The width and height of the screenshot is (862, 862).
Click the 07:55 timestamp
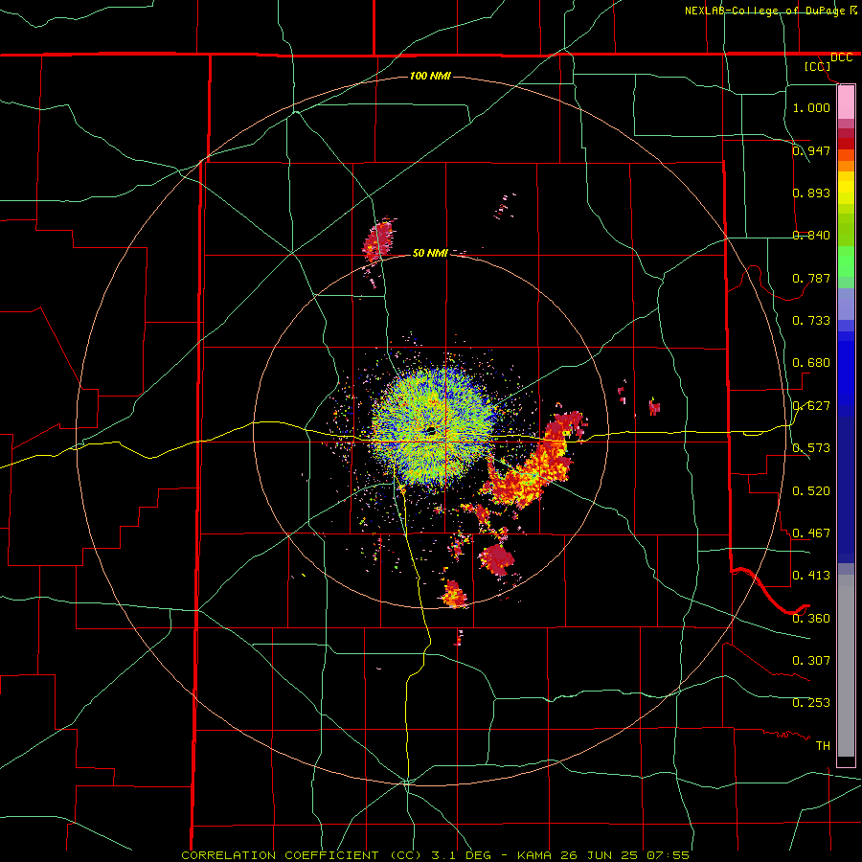click(x=668, y=855)
